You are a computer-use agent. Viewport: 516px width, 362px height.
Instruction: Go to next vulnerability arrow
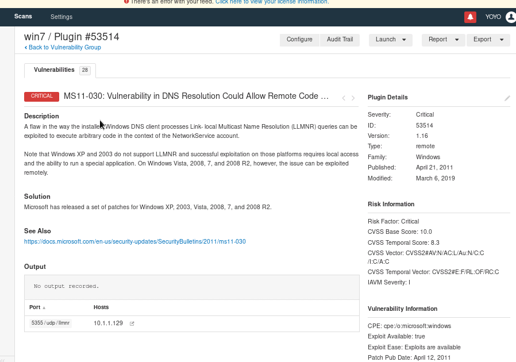tap(353, 98)
